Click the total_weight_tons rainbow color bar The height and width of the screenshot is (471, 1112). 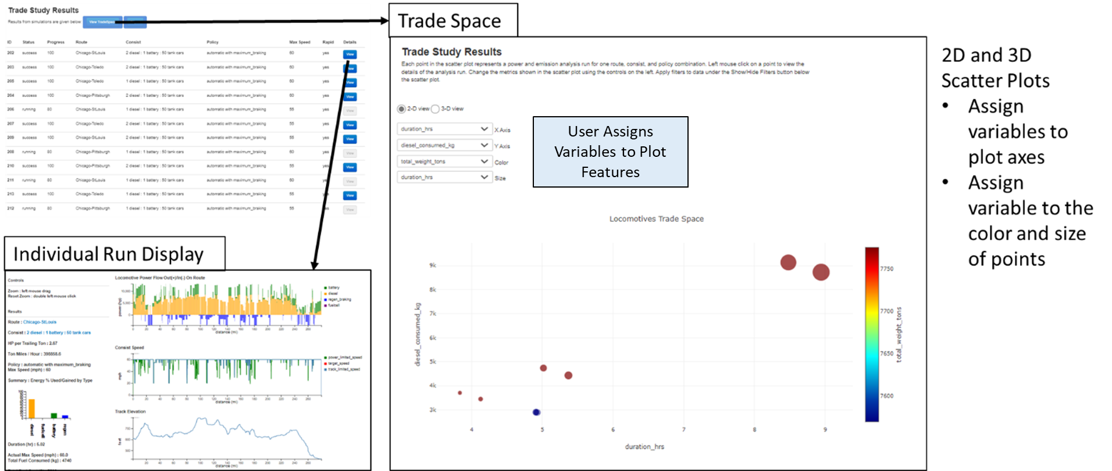point(872,334)
